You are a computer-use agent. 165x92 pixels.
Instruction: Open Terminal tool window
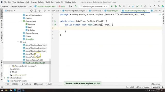[x=38, y=84]
